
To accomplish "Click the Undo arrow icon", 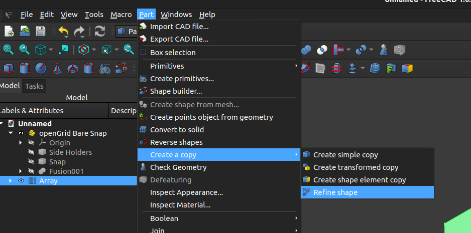I will [x=63, y=31].
